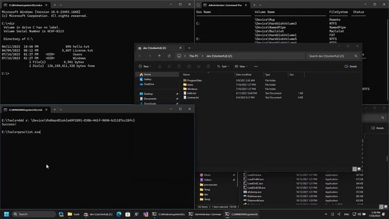Click This PC in the address breadcrumb
The image size is (389, 219).
pyautogui.click(x=193, y=56)
